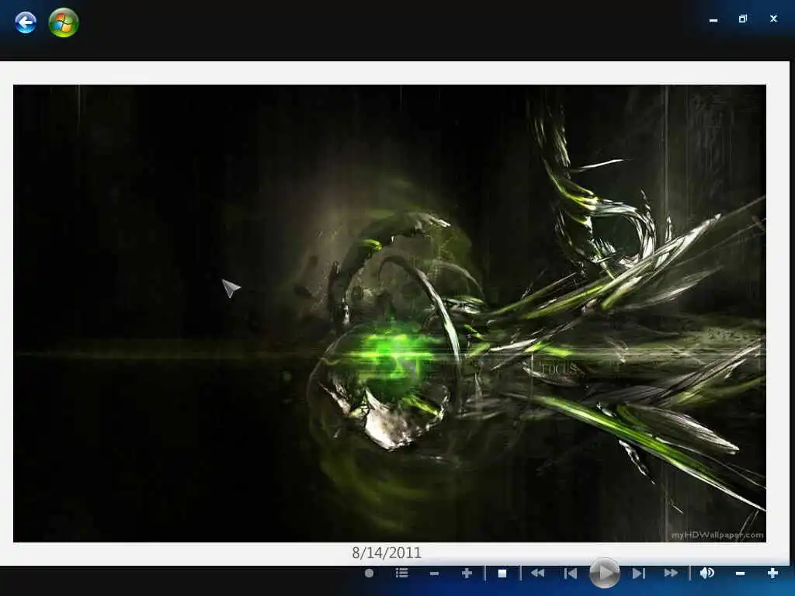This screenshot has height=596, width=795.
Task: Click the displayed green abstract wallpaper picture
Action: pyautogui.click(x=390, y=314)
